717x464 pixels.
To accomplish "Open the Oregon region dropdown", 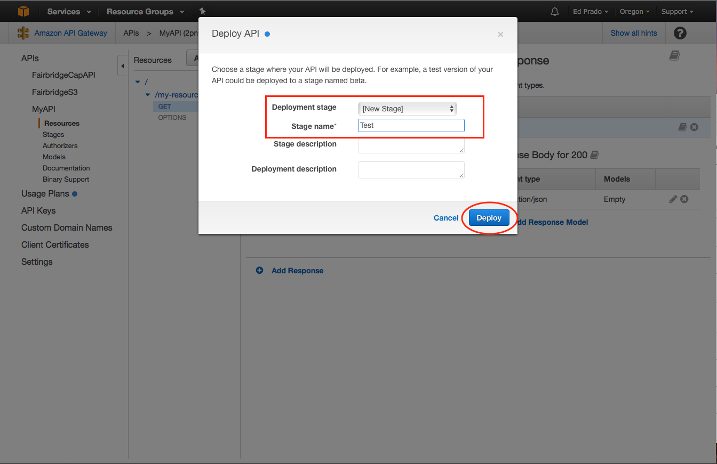I will pyautogui.click(x=634, y=11).
